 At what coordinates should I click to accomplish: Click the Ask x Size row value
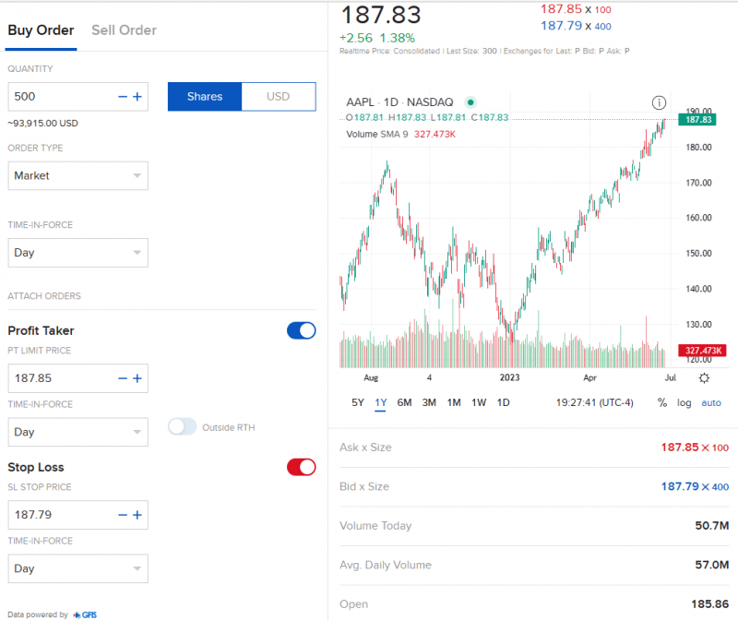695,448
